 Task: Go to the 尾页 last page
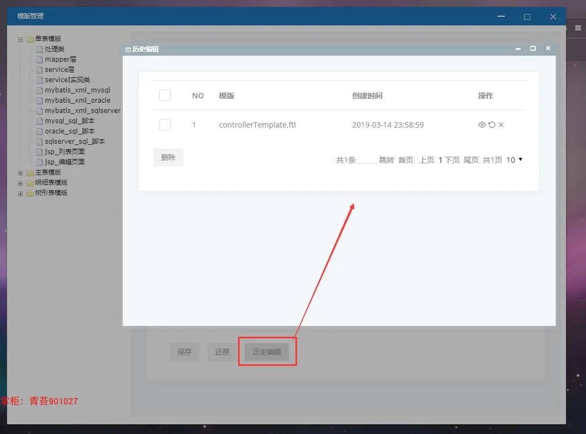(471, 160)
